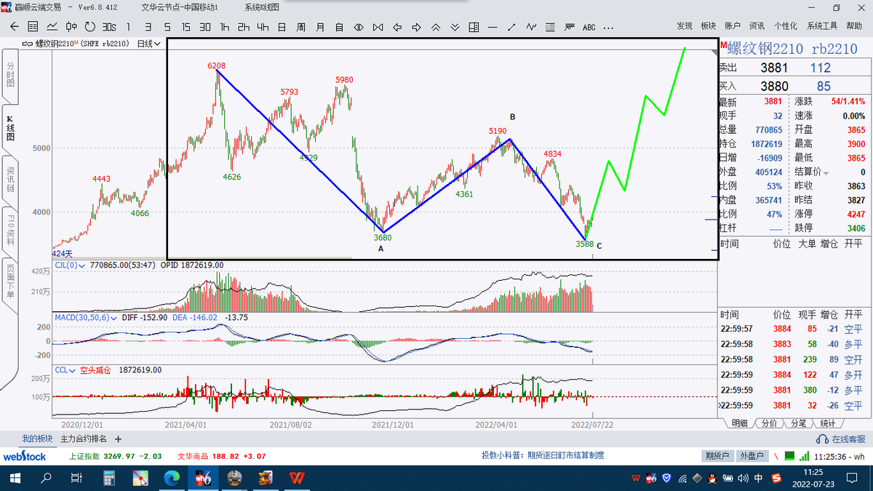Select custom period (自) button
This screenshot has height=491, width=873.
coord(339,27)
